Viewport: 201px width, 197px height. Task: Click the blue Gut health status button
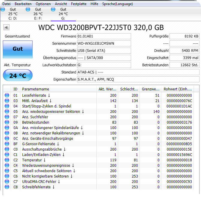click(17, 49)
